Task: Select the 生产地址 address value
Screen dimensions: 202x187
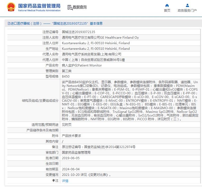Action: click(96, 49)
